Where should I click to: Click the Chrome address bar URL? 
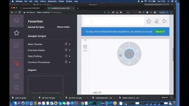[x=49, y=12]
